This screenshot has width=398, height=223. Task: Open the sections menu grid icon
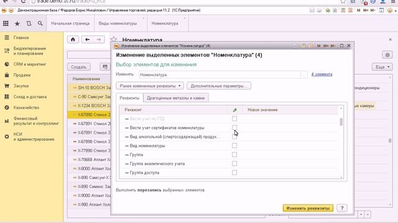coord(6,24)
